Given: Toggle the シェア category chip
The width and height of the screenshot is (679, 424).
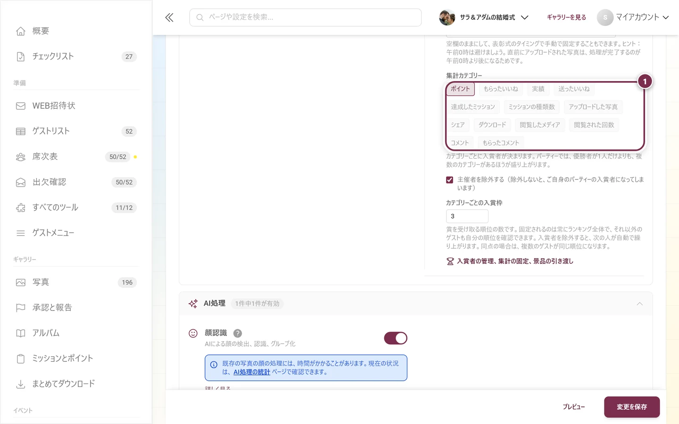Looking at the screenshot, I should (x=458, y=125).
